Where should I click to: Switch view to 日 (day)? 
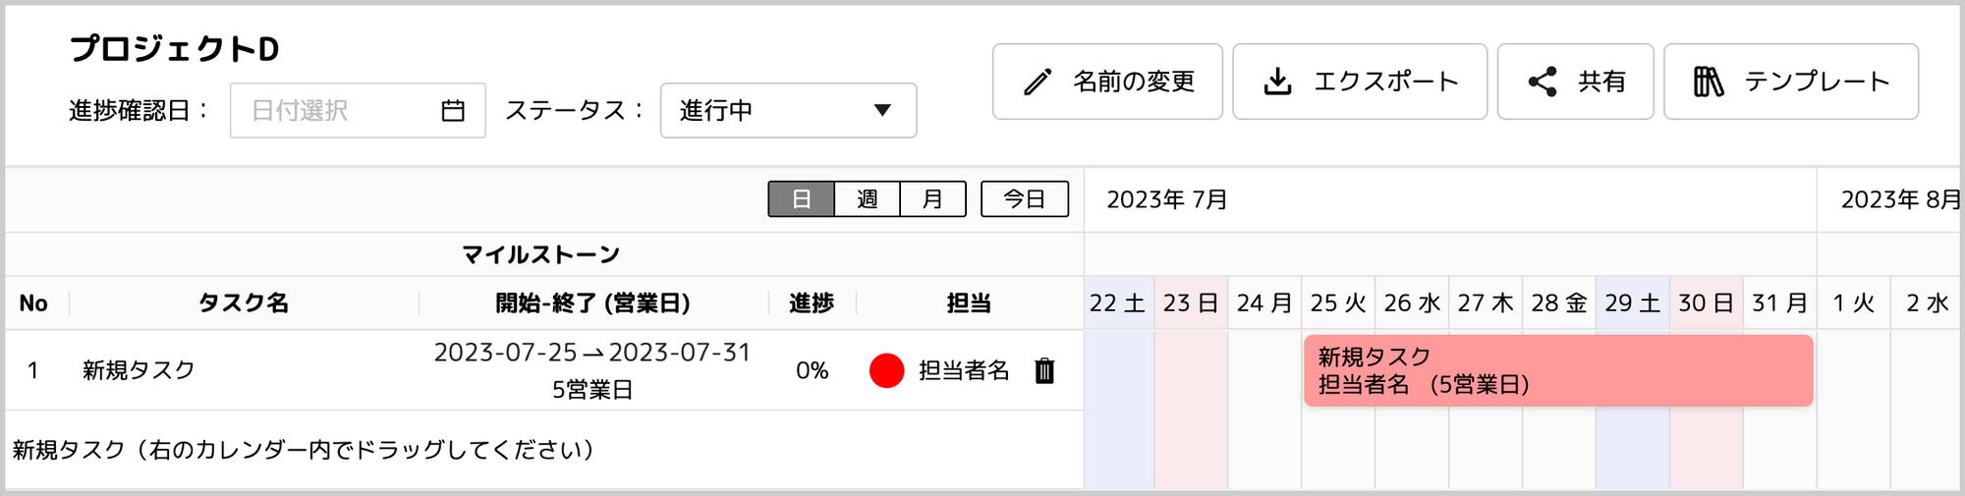coord(801,199)
